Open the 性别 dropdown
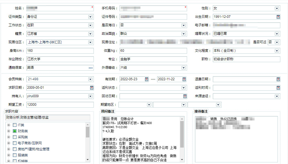 click(x=277, y=8)
